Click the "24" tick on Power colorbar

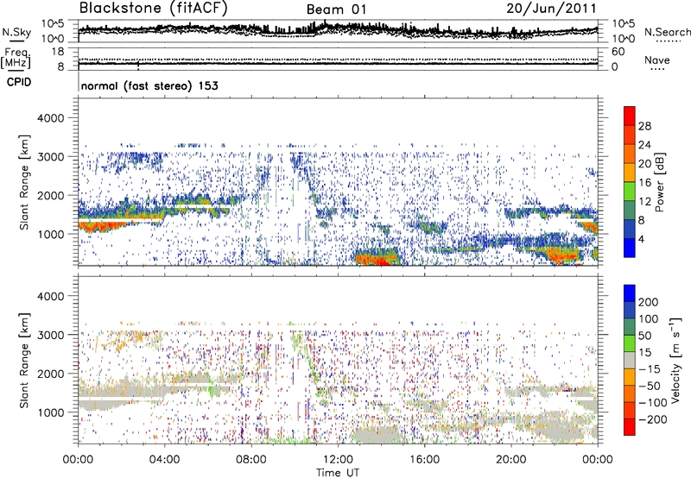click(644, 145)
